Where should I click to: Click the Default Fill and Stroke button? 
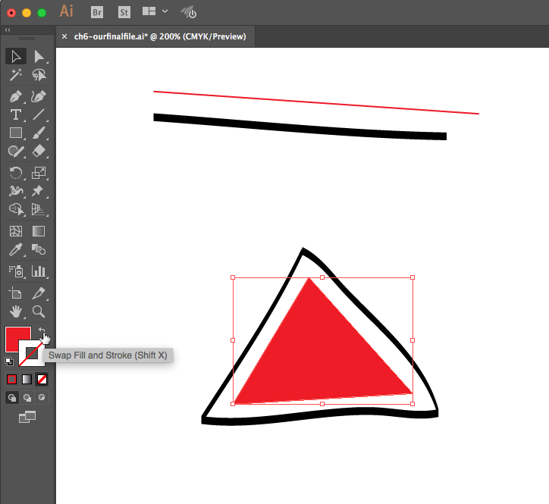tap(9, 362)
